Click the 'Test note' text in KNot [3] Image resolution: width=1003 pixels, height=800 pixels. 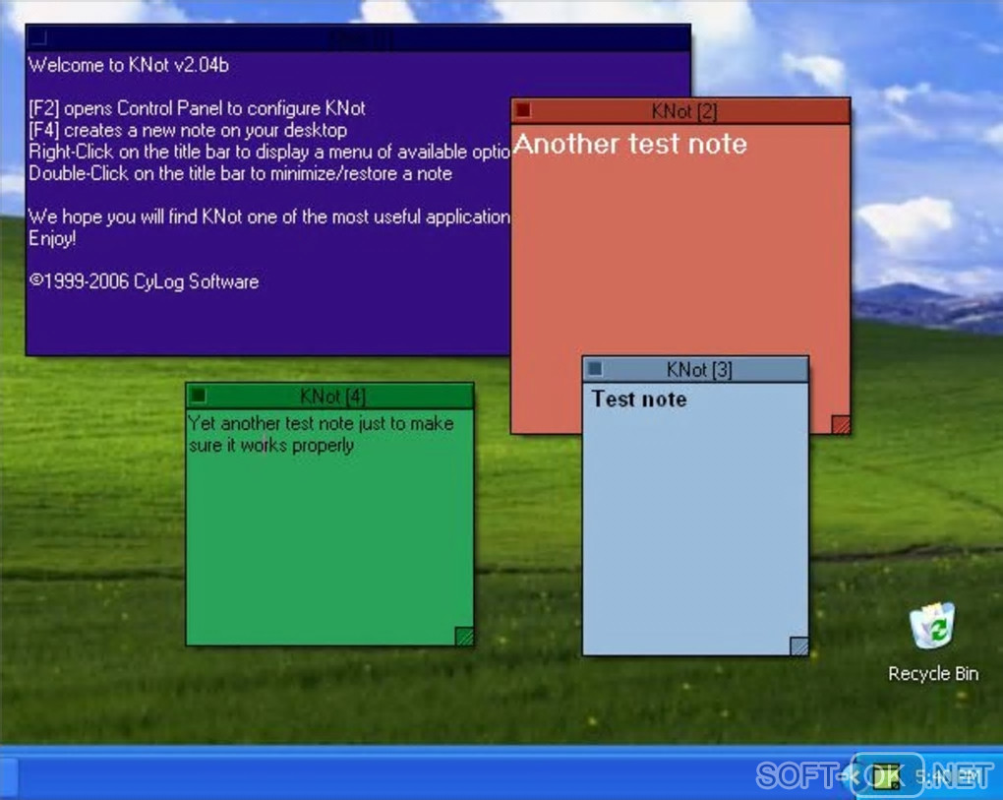(639, 400)
